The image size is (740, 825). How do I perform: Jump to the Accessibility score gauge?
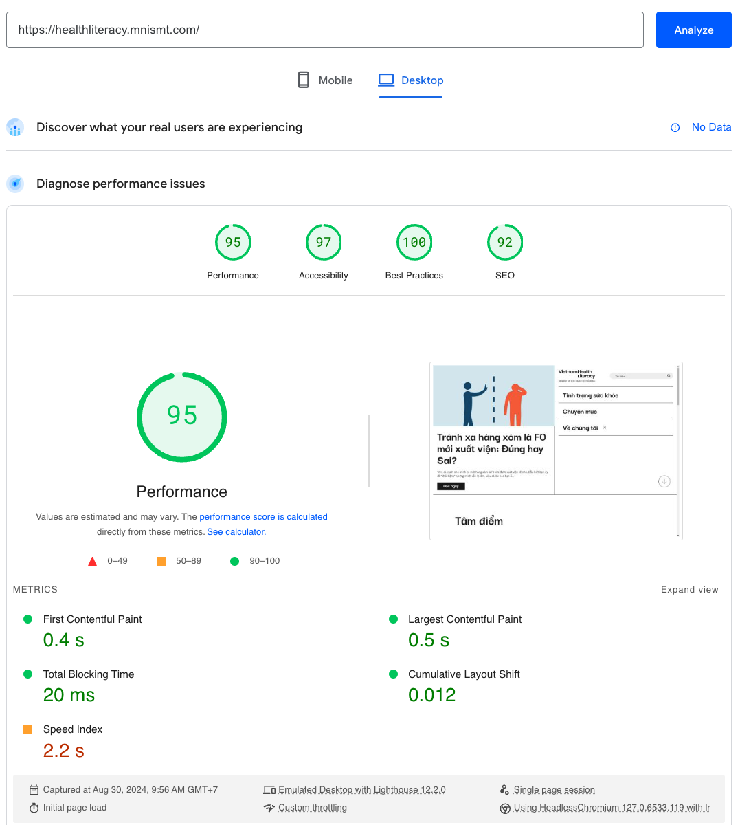[x=324, y=243]
